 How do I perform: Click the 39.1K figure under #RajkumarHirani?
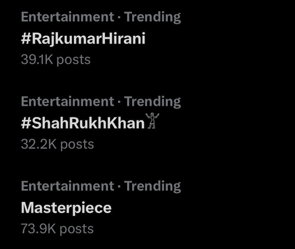(x=37, y=60)
